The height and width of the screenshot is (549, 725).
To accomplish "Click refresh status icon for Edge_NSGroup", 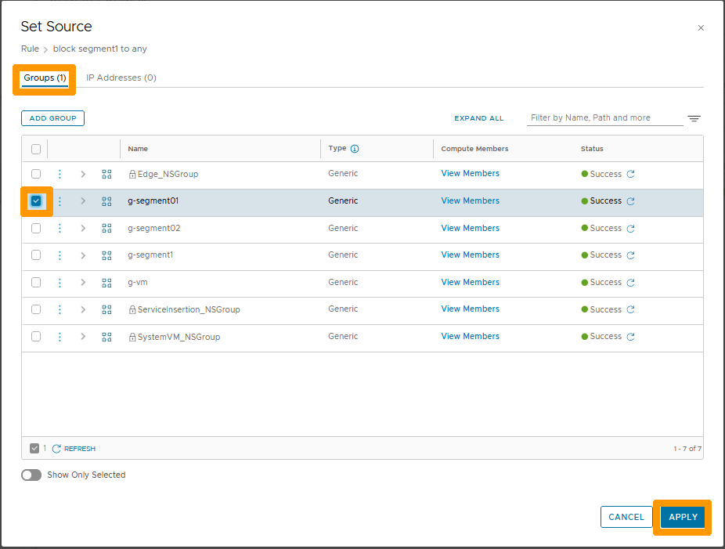I will pos(630,174).
